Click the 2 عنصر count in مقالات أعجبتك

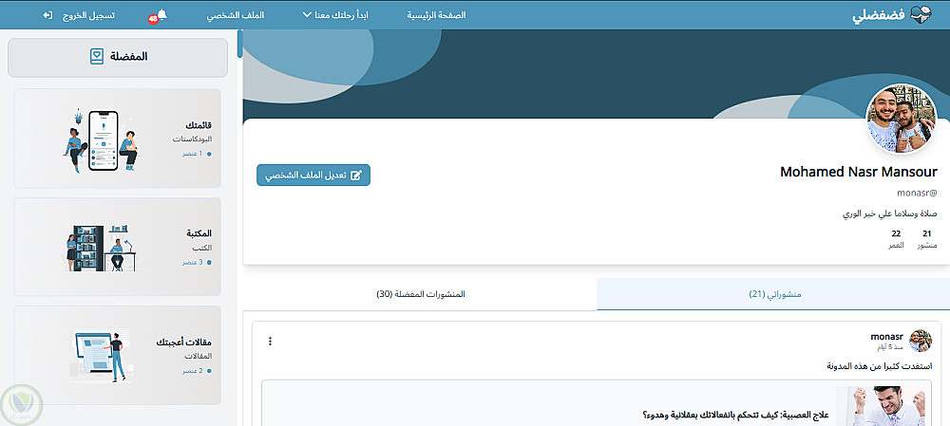(x=197, y=371)
